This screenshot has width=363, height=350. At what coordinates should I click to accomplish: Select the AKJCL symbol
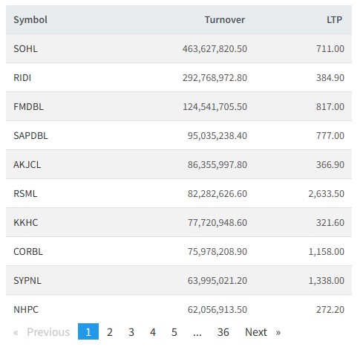[27, 165]
